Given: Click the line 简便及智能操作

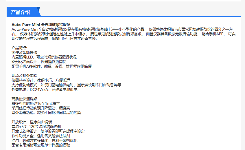Looking at the screenshot, I should coord(24,52).
